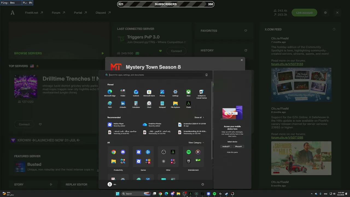Favorite the Triggers PvP 3.0 server
This screenshot has width=350, height=197.
tap(161, 51)
